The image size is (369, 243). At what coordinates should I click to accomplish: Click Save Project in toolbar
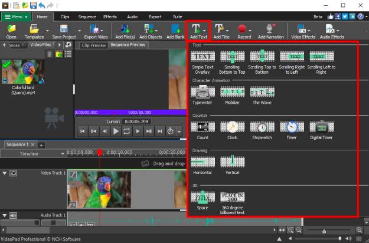pos(64,31)
